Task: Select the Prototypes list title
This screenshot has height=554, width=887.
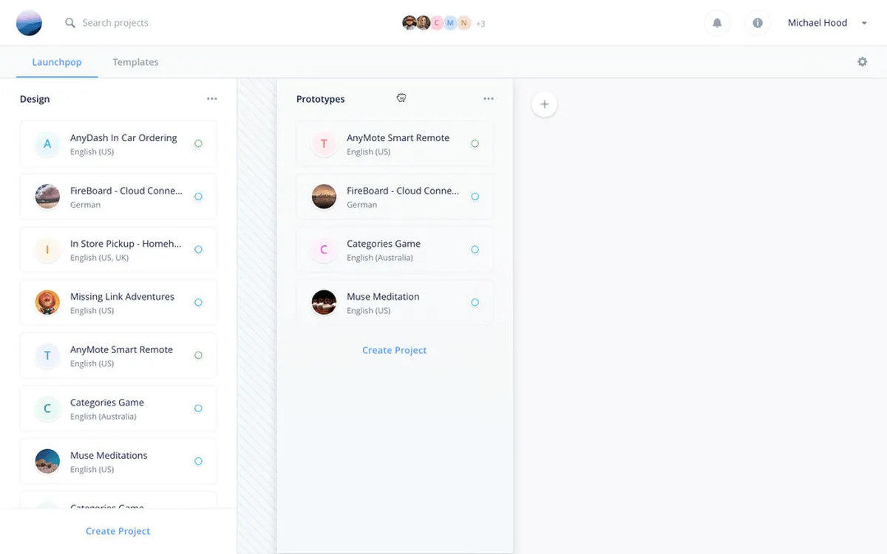Action: 321,99
